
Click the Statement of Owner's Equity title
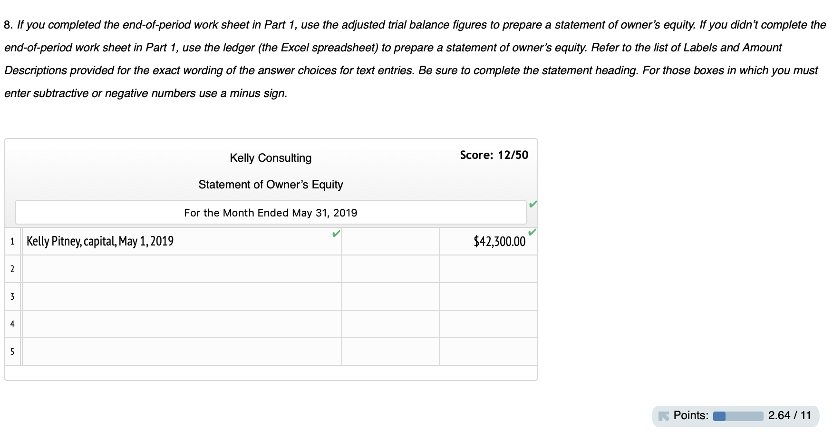(270, 184)
